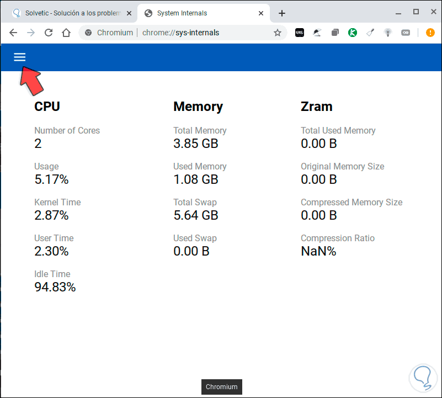The image size is (442, 398).
Task: Bookmark this page with the star icon
Action: (278, 33)
